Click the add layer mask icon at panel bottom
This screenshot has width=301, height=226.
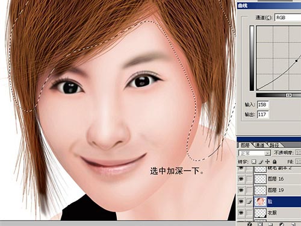pyautogui.click(x=260, y=224)
